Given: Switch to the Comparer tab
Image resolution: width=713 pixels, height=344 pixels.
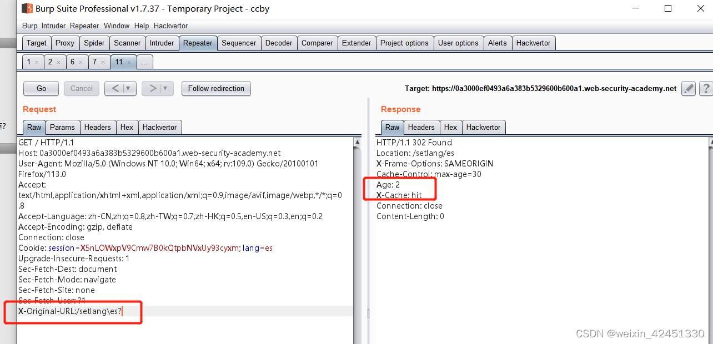Looking at the screenshot, I should pos(317,43).
